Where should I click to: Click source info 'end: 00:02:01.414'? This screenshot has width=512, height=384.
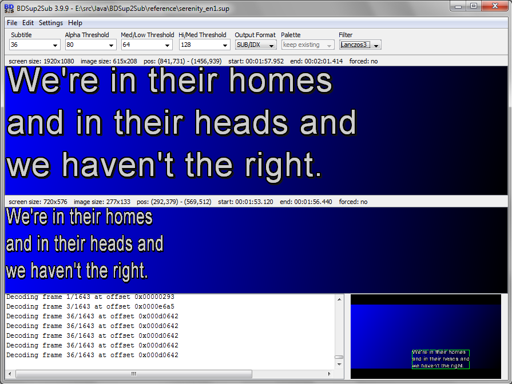pos(316,61)
